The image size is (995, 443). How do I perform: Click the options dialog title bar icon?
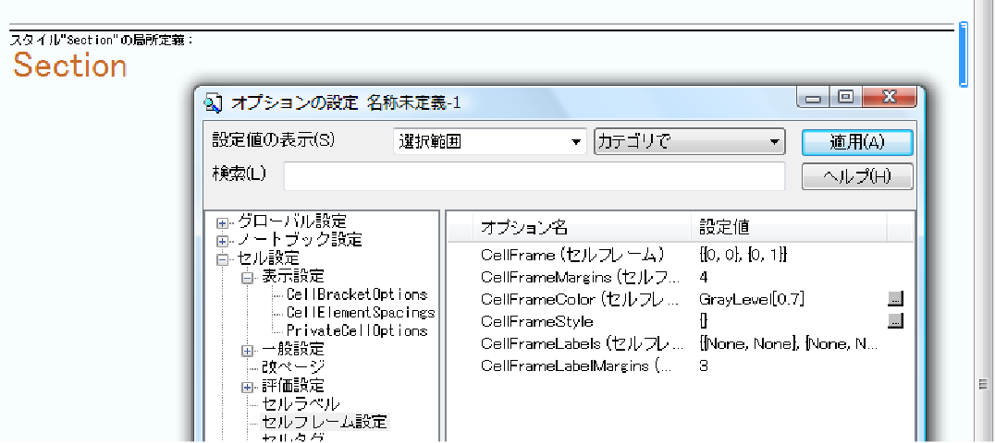pos(214,102)
